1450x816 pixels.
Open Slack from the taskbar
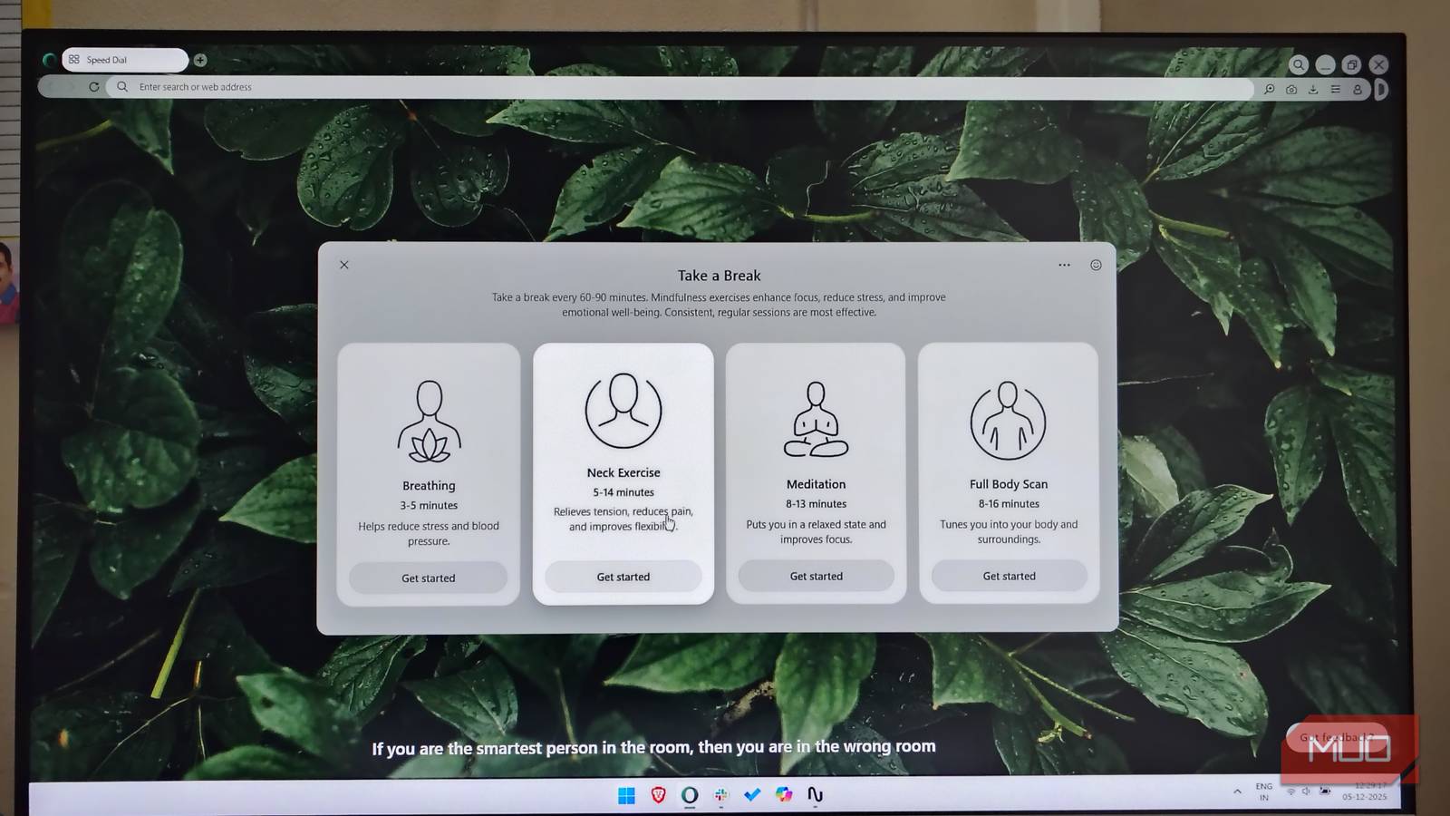721,795
